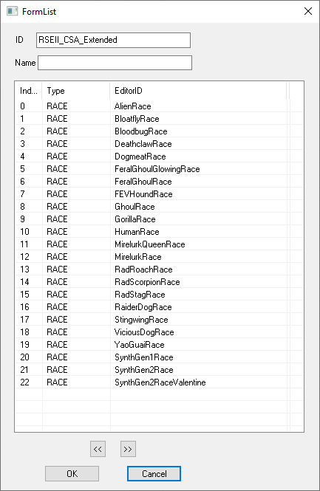Viewport: 320px width, 491px height.
Task: Focus the empty Name input field
Action: point(115,63)
